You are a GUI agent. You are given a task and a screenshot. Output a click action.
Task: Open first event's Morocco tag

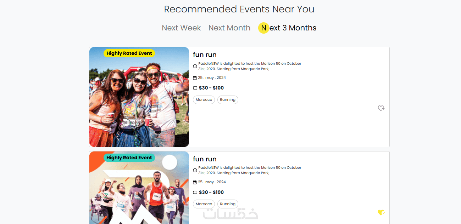204,100
